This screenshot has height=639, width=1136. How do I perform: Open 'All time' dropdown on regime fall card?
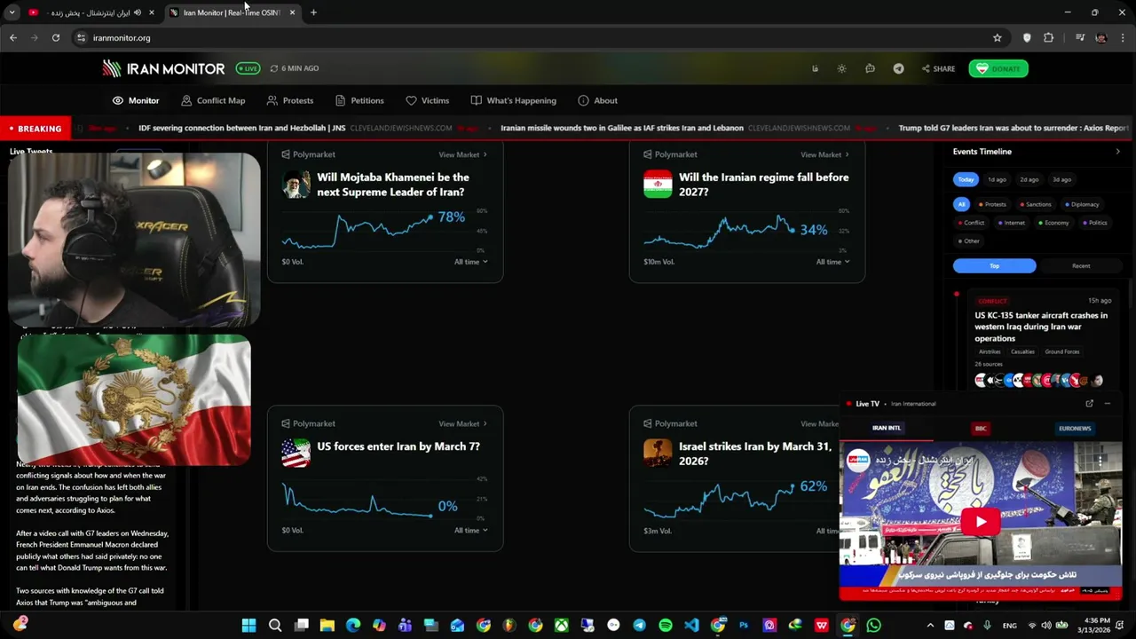(832, 262)
